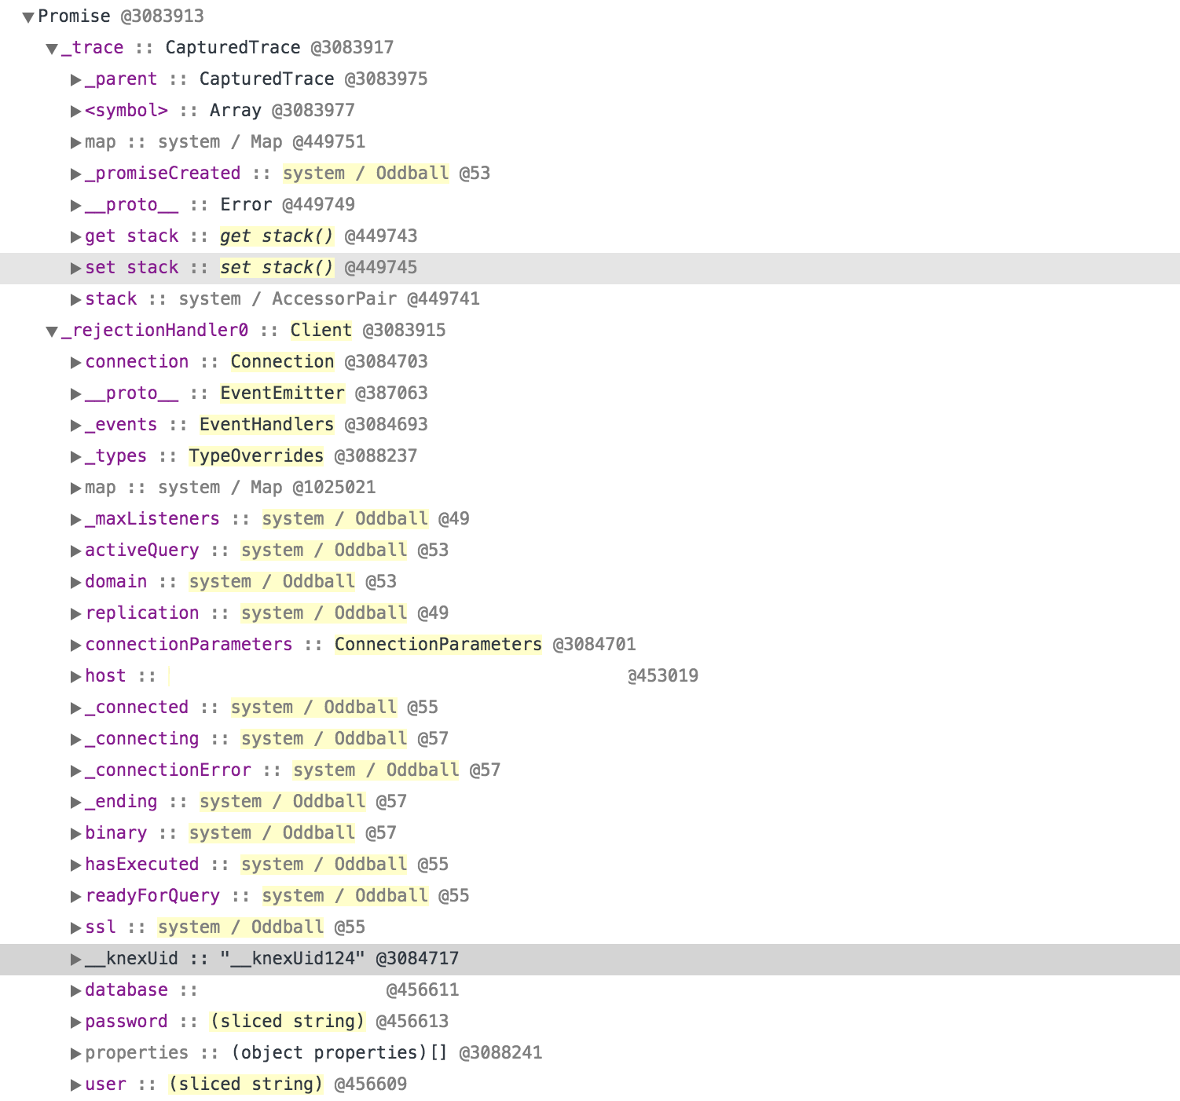
Task: Select the user sliced string entry
Action: pos(236,1084)
